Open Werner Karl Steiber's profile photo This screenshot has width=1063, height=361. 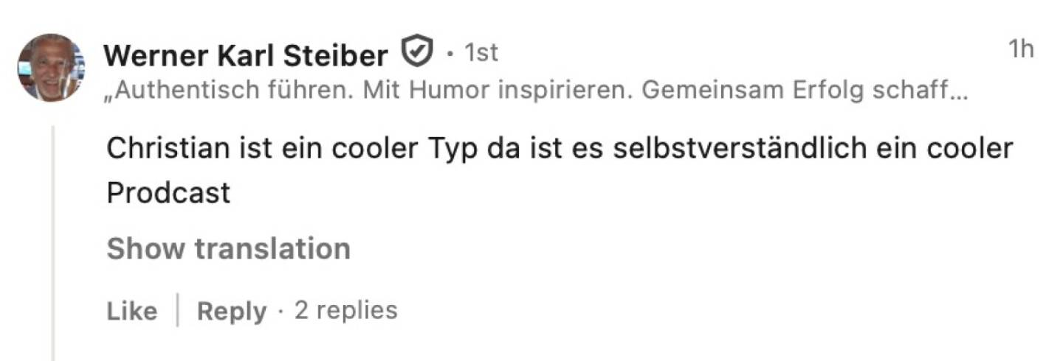50,67
